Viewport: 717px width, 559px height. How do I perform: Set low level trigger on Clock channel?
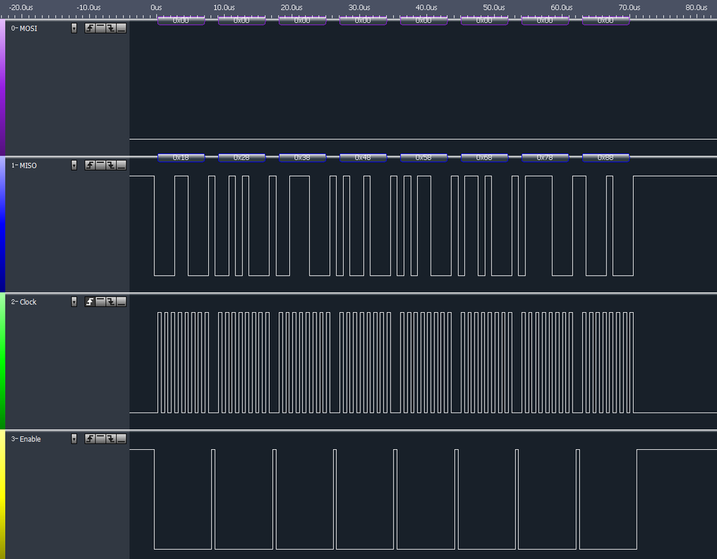pos(121,301)
